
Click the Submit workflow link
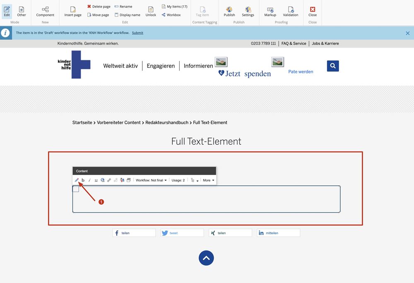(137, 33)
